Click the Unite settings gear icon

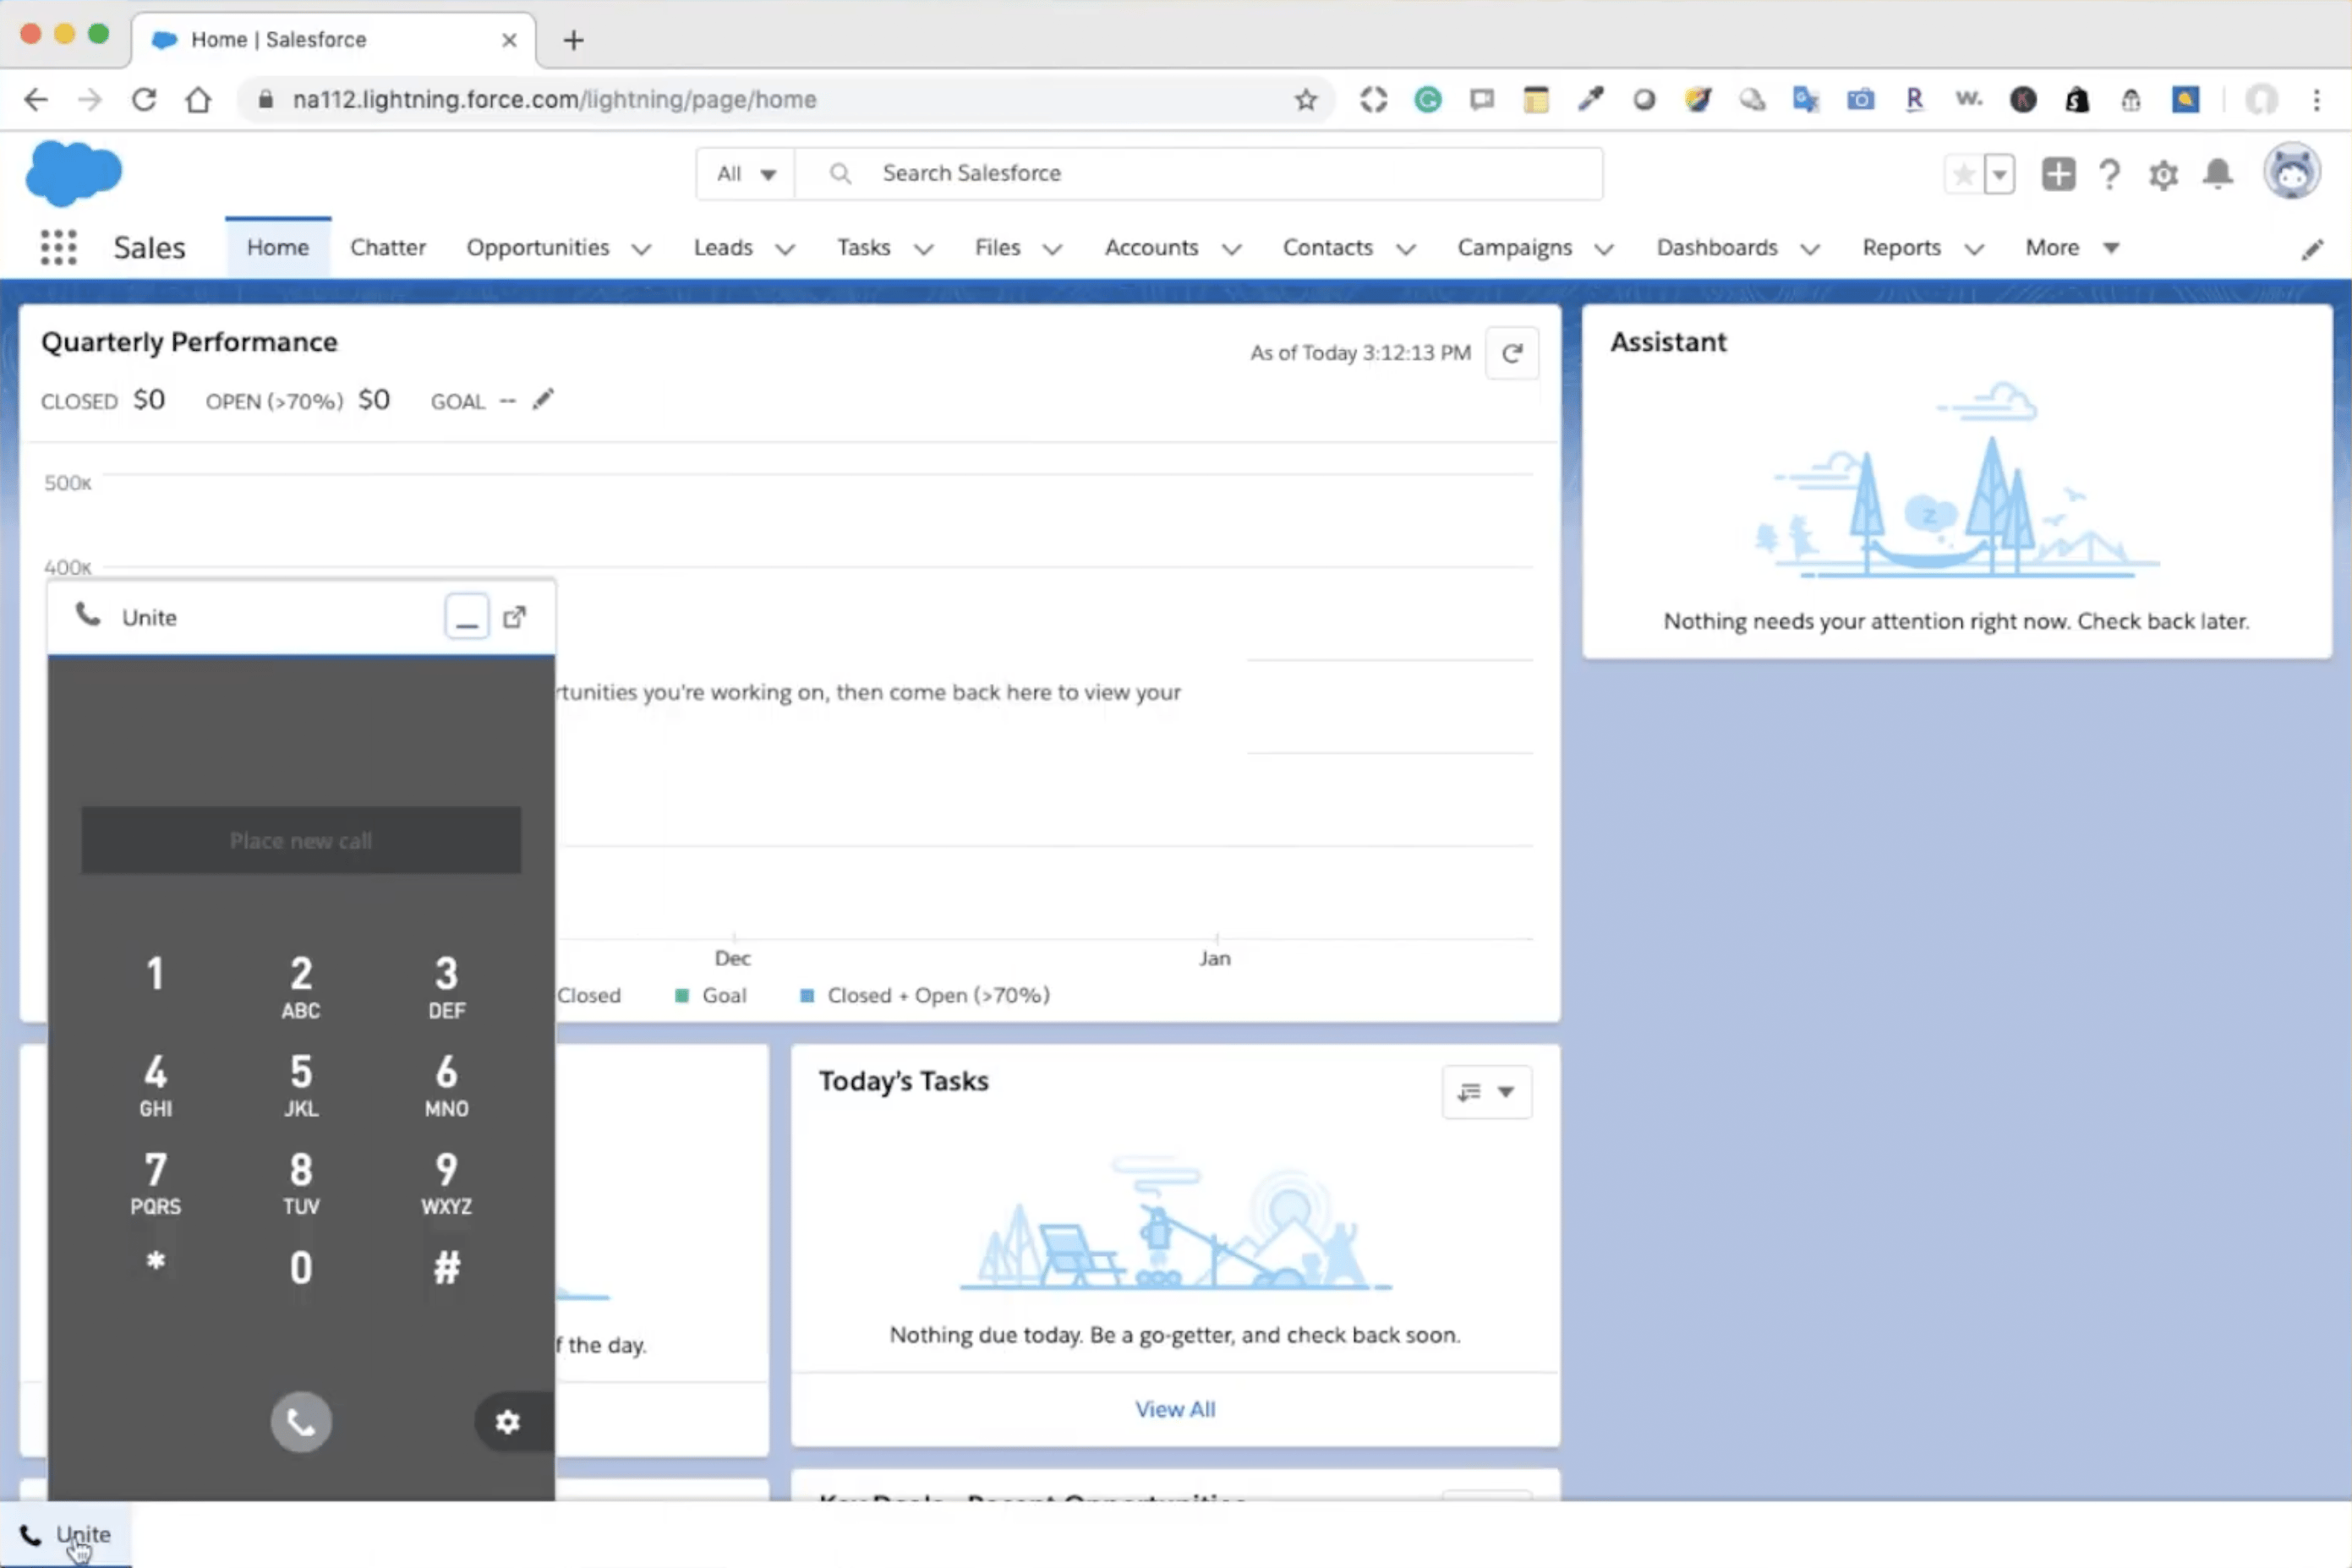tap(506, 1419)
